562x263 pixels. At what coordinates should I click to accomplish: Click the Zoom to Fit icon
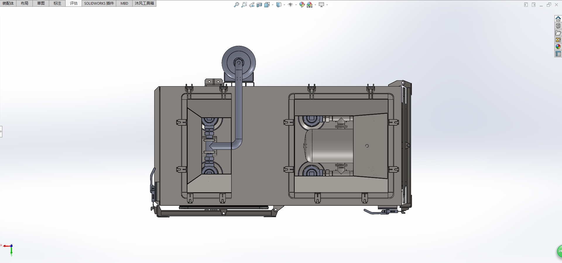click(237, 5)
